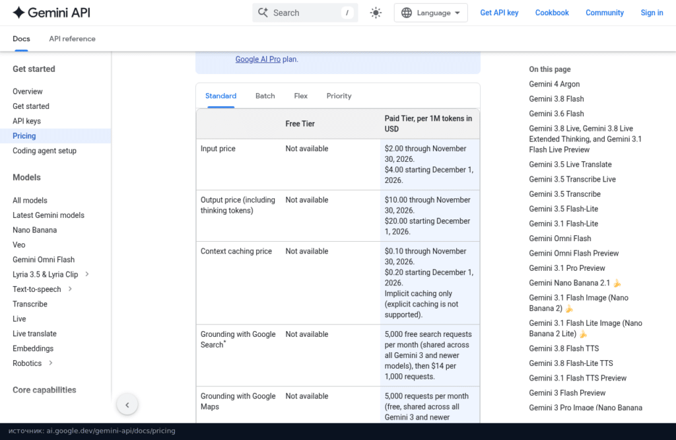Expand the Robotics chevron
The height and width of the screenshot is (440, 676).
coord(51,363)
